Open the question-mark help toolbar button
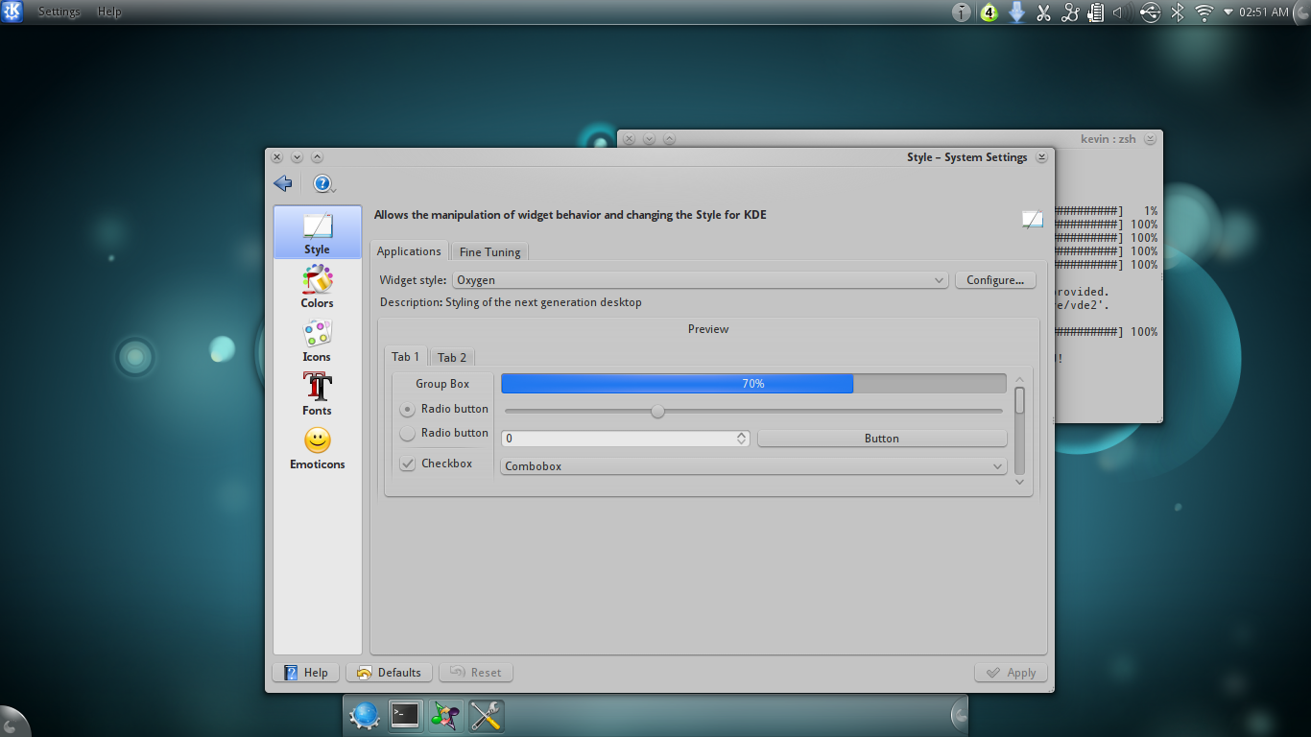 323,183
